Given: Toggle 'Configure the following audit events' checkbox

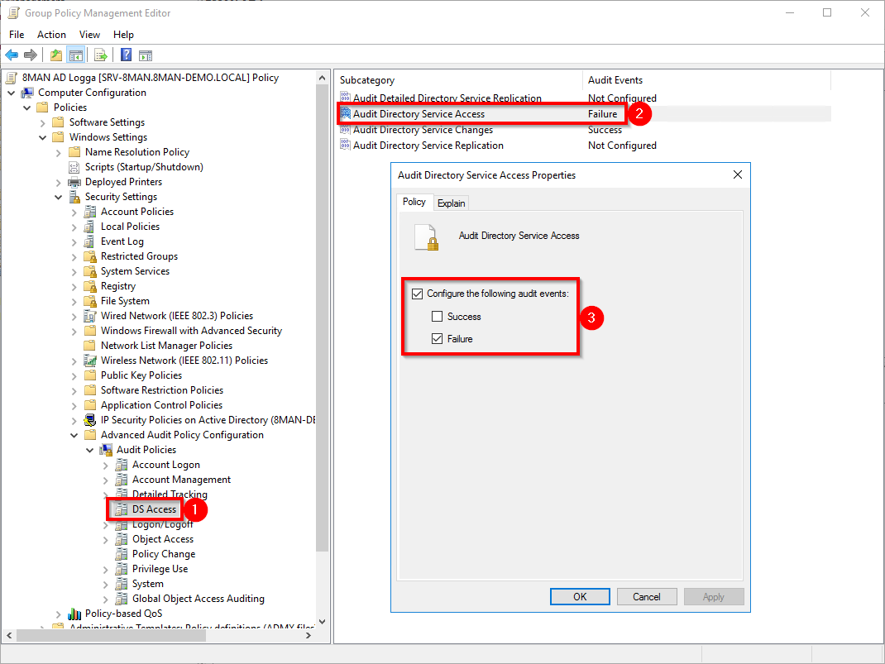Looking at the screenshot, I should point(417,294).
